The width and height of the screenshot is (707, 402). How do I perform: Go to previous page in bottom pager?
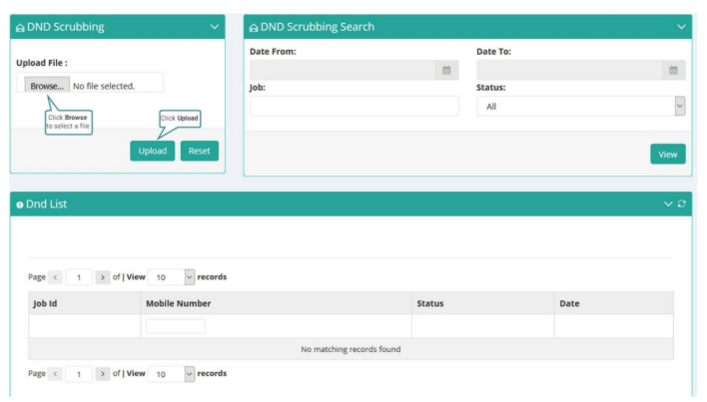55,374
